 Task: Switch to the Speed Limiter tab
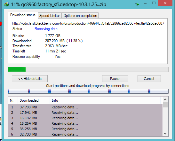pos(50,16)
